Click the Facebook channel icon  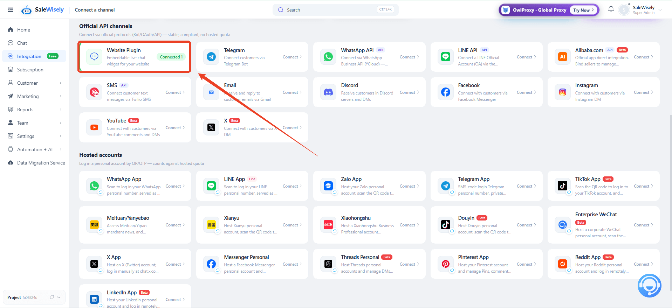[x=445, y=92]
